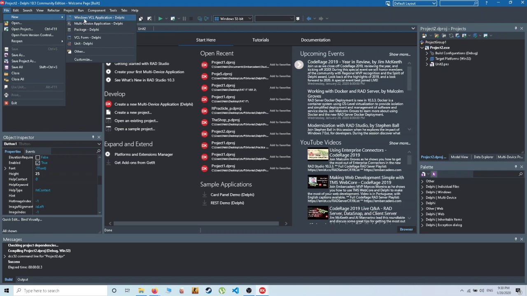Viewport: 527px width, 296px height.
Task: Open File Explorer from the taskbar
Action: [141, 291]
